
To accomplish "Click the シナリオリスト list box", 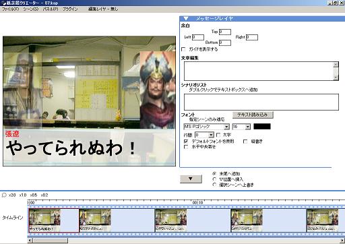I will (261, 102).
